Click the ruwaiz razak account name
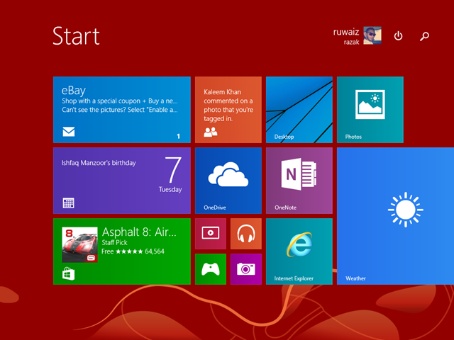This screenshot has width=454, height=340. (x=346, y=36)
